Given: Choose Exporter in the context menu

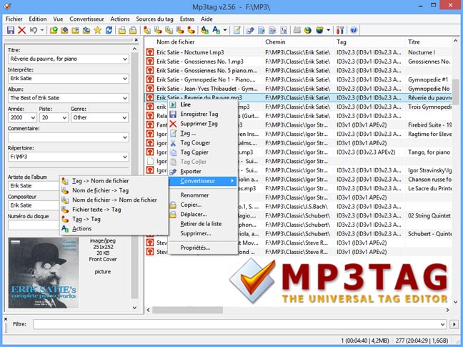Looking at the screenshot, I should 203,172.
